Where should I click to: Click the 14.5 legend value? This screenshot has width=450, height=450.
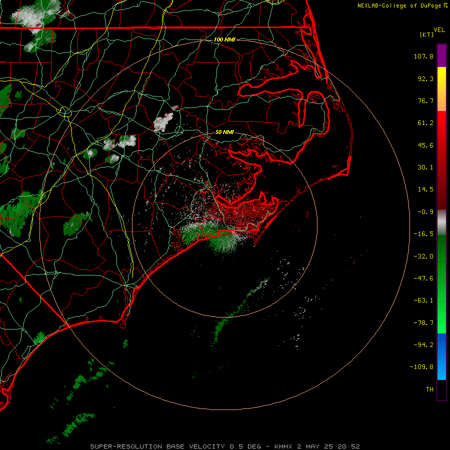point(425,189)
